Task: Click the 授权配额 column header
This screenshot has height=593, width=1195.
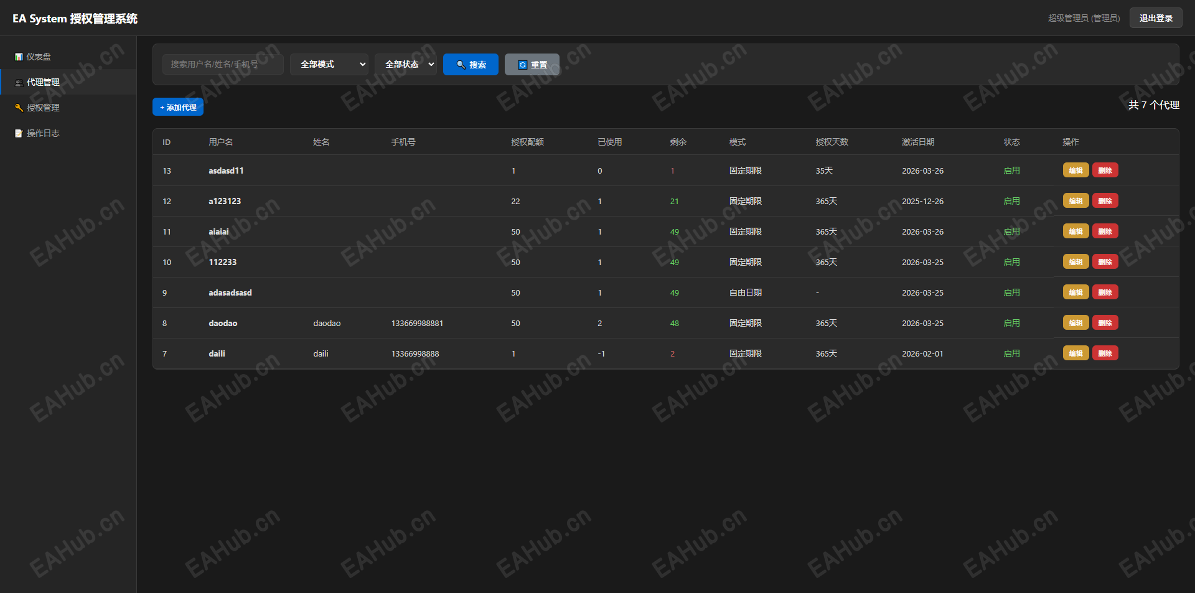Action: pos(527,142)
